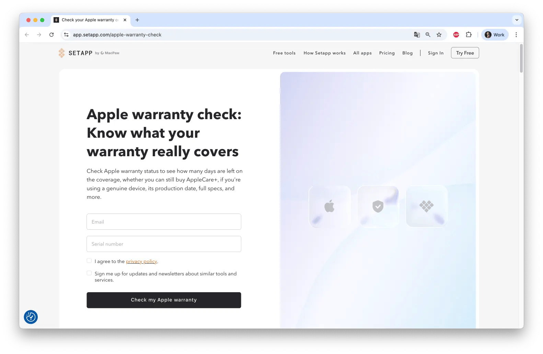Image resolution: width=543 pixels, height=354 pixels.
Task: Click the cookie preferences icon
Action: pos(31,317)
